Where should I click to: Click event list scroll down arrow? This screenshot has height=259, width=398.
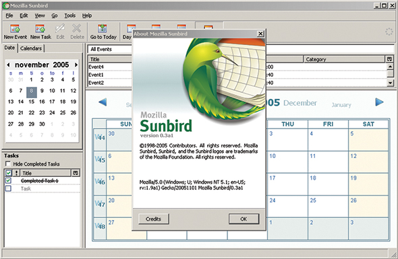pos(390,83)
